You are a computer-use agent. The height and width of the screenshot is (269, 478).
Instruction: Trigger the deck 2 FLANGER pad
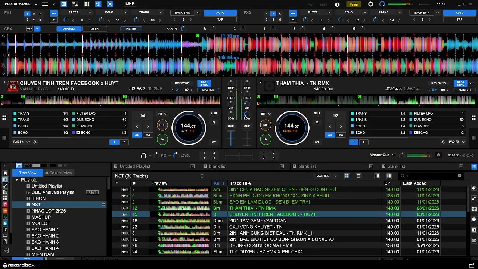click(437, 126)
